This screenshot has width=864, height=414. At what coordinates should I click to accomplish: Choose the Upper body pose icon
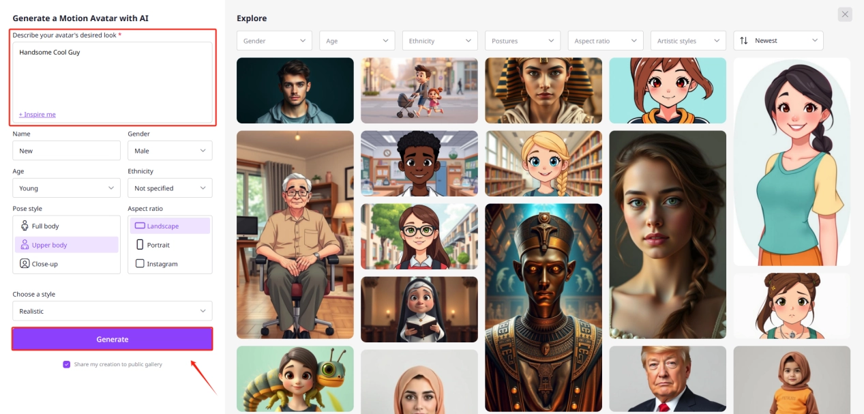point(25,245)
